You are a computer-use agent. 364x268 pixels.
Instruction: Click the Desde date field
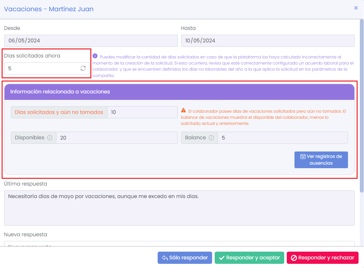[x=91, y=41]
